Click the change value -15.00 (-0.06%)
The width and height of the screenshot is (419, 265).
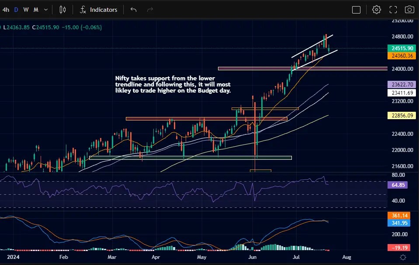[82, 28]
